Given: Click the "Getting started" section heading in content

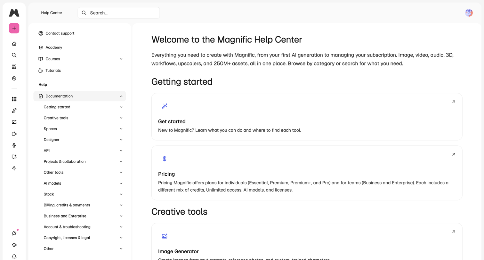Looking at the screenshot, I should pyautogui.click(x=182, y=82).
